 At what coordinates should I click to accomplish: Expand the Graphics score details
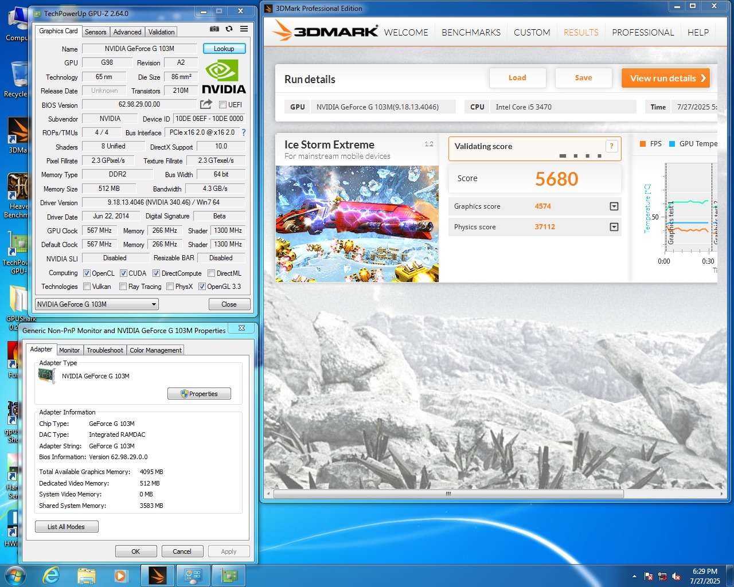click(614, 206)
